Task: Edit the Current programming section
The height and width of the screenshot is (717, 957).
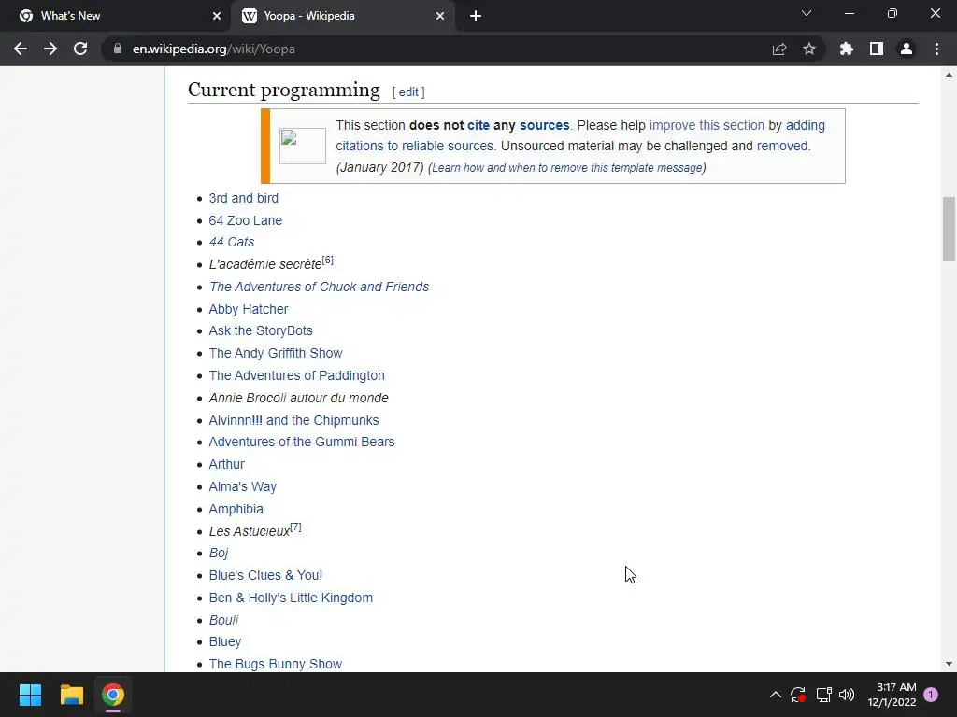Action: tap(408, 92)
